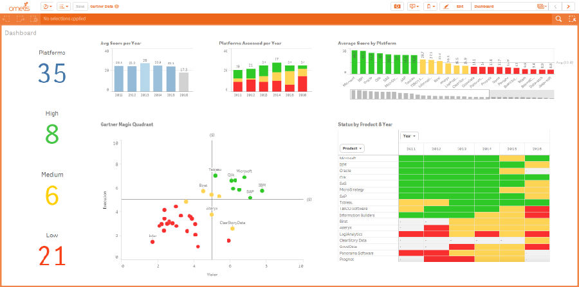Click the step back selection icon
This screenshot has width=579, height=287.
tap(6, 19)
